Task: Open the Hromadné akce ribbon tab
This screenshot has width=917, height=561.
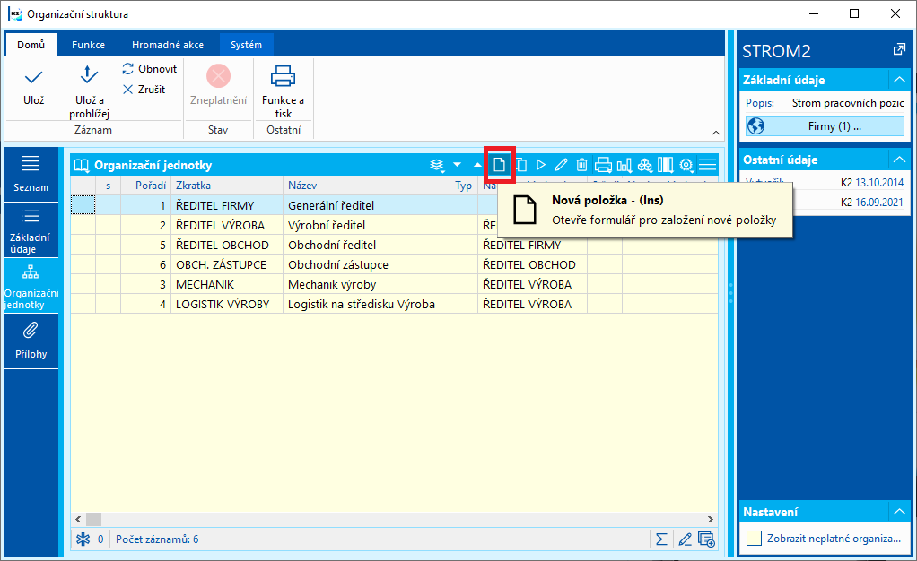Action: pos(168,45)
